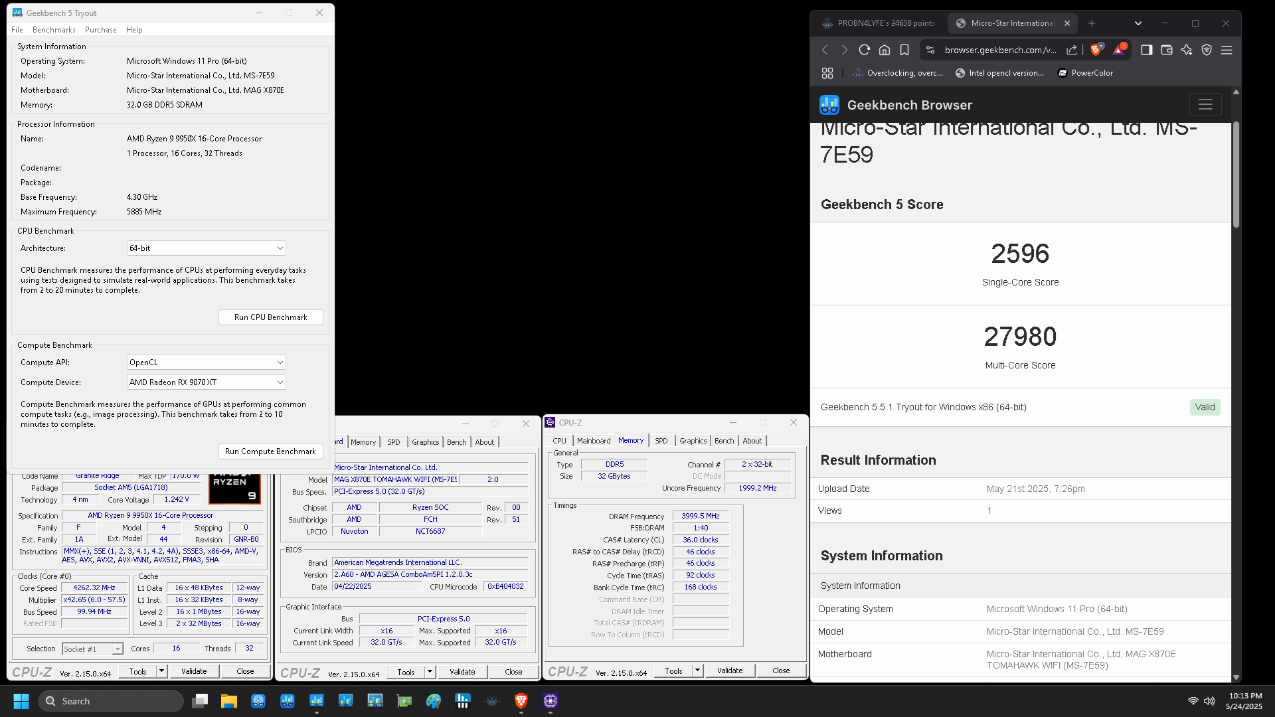Open Brave browser taskbar icon
The image size is (1275, 717).
[x=521, y=701]
